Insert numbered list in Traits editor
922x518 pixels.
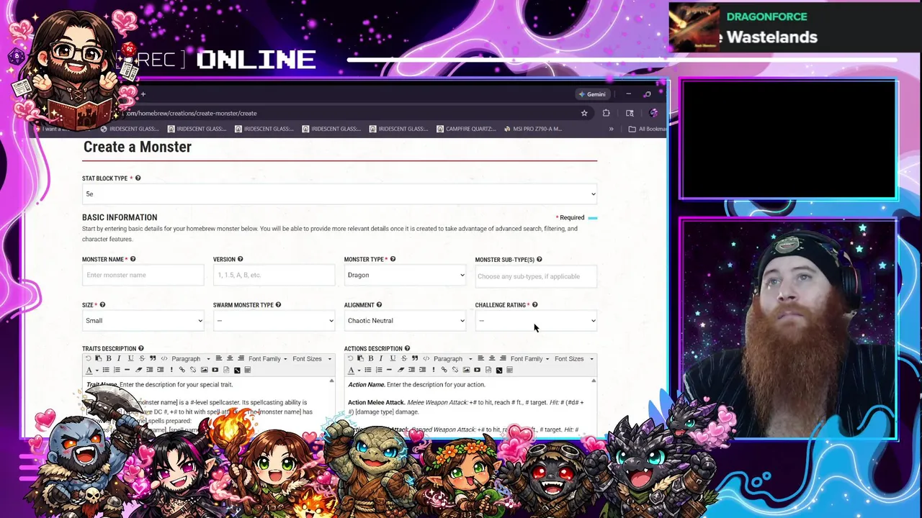point(117,370)
